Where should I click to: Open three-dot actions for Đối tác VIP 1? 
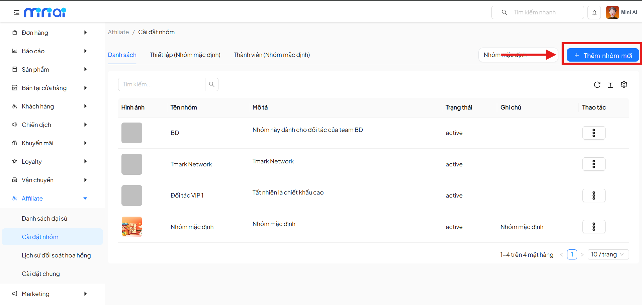[x=593, y=196]
